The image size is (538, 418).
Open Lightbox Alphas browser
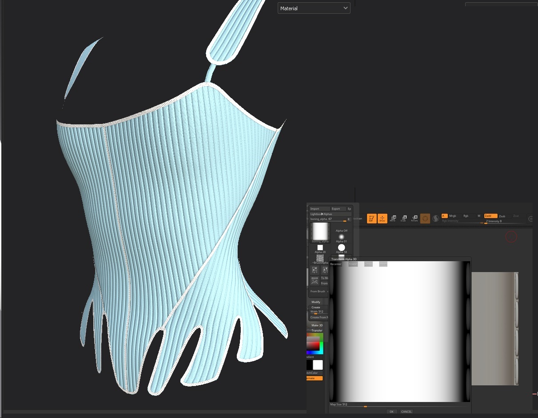pos(321,214)
